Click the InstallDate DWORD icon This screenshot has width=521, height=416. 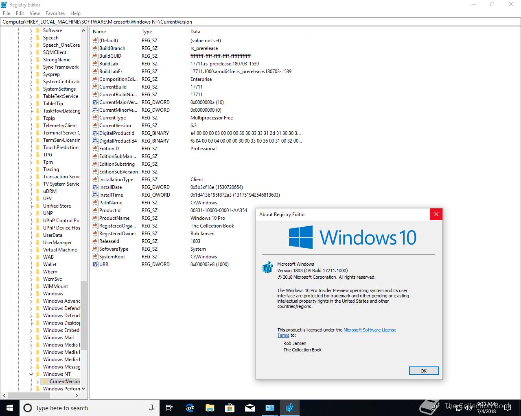(x=95, y=187)
